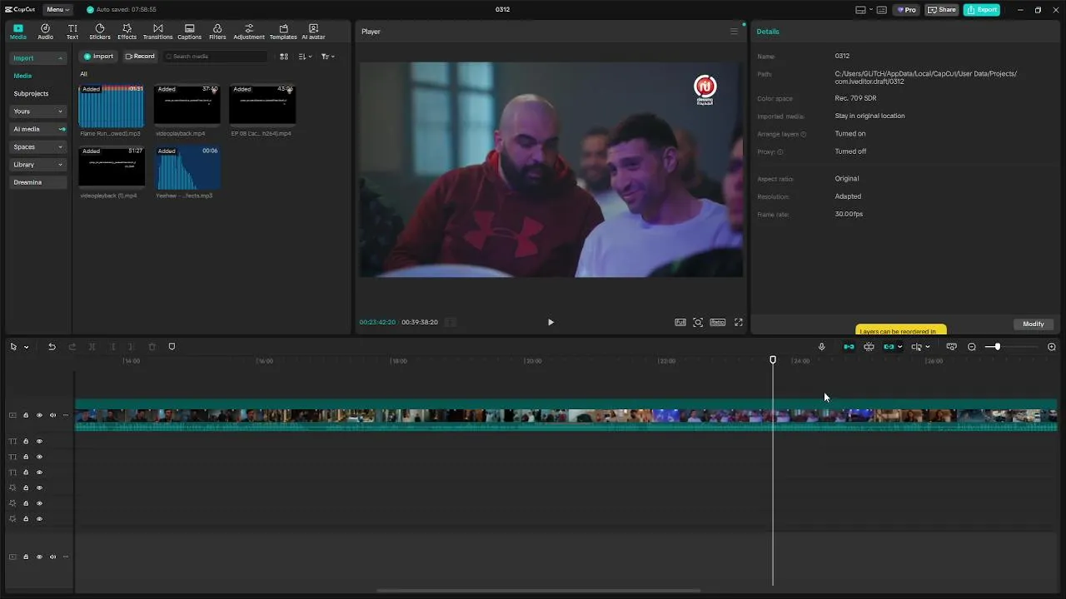Click the Share button
1066x599 pixels.
coord(942,10)
